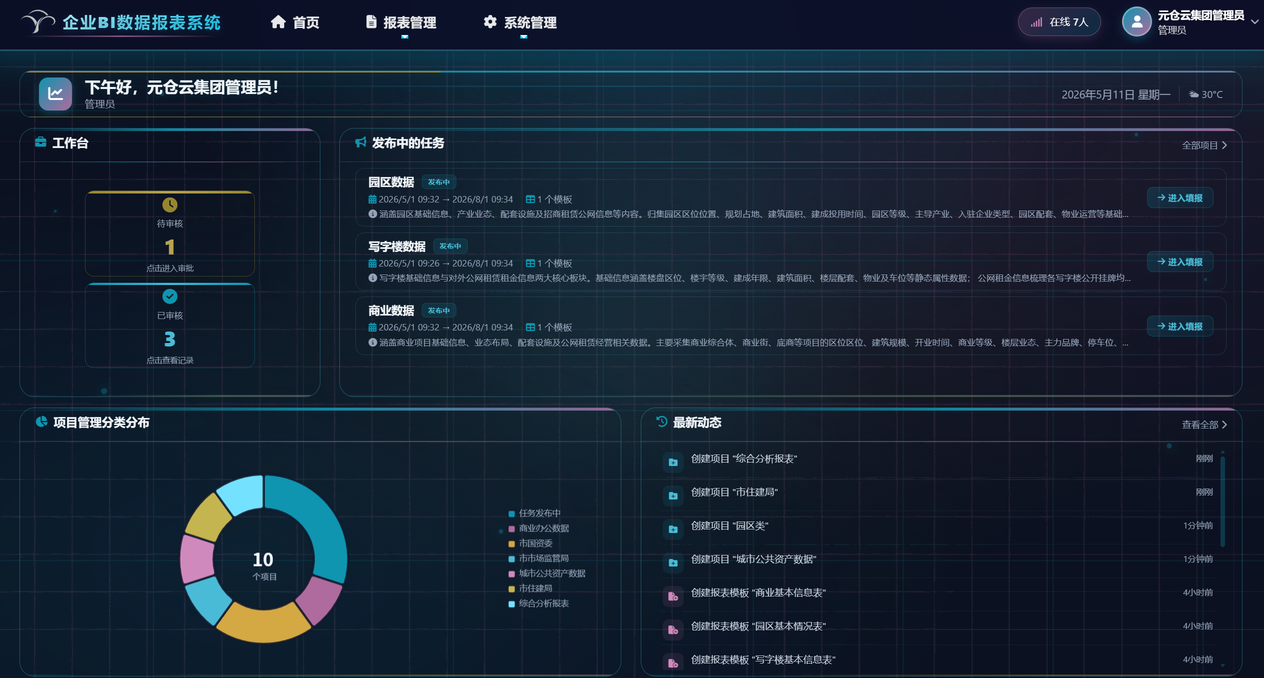Click the folder icon for "城市公共资产数据" entry
The height and width of the screenshot is (678, 1264).
point(673,562)
